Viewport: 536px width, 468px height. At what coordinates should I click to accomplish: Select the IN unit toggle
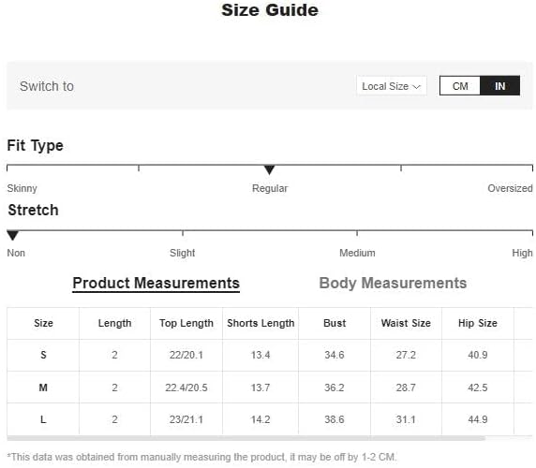click(499, 86)
